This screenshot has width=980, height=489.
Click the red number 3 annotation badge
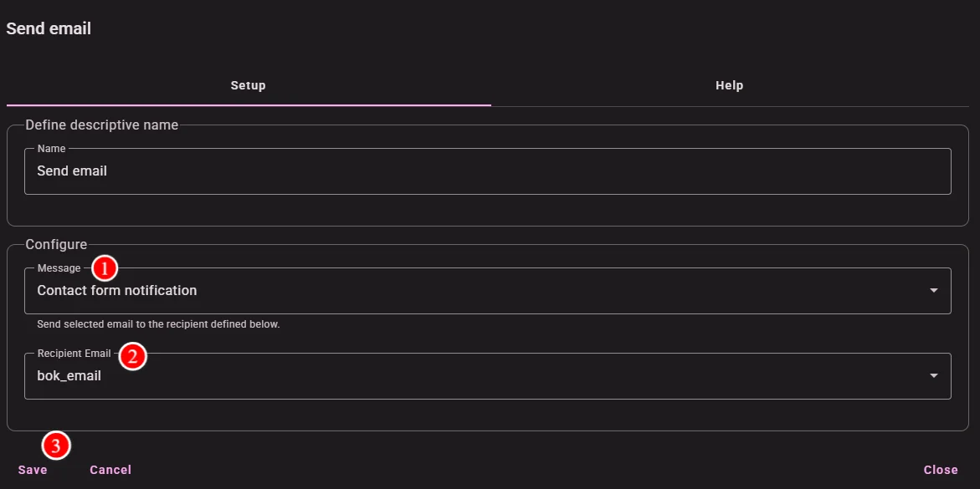[56, 446]
